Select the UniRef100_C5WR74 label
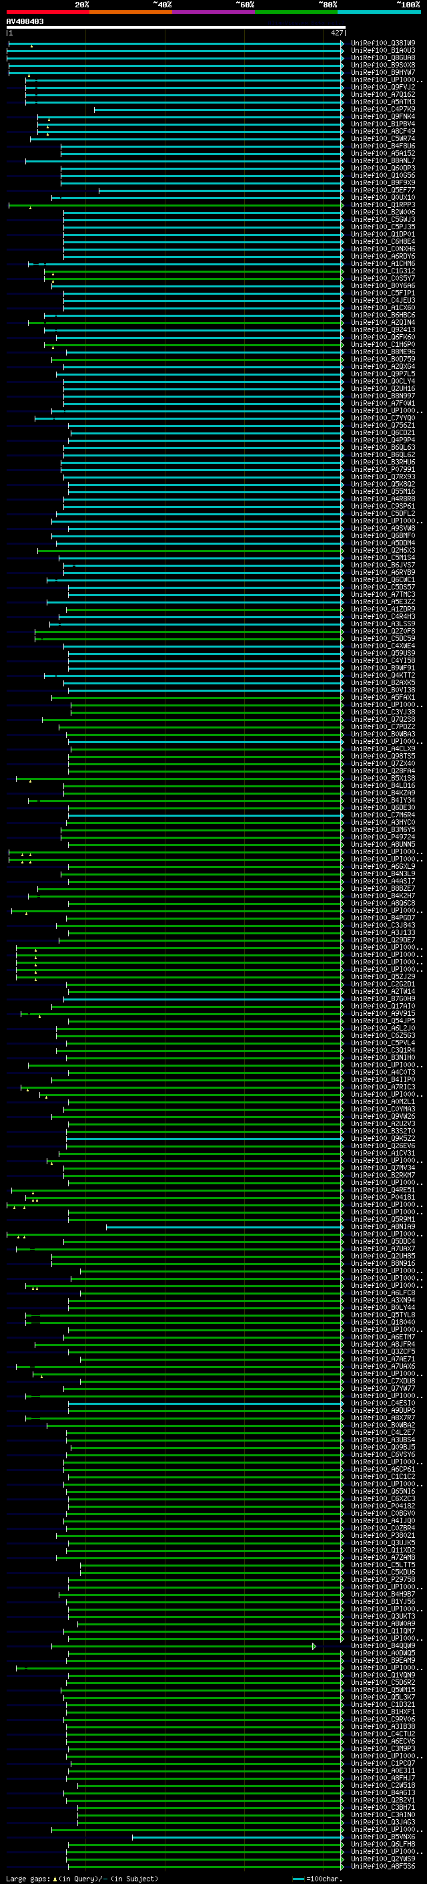This screenshot has height=1884, width=427. (383, 138)
